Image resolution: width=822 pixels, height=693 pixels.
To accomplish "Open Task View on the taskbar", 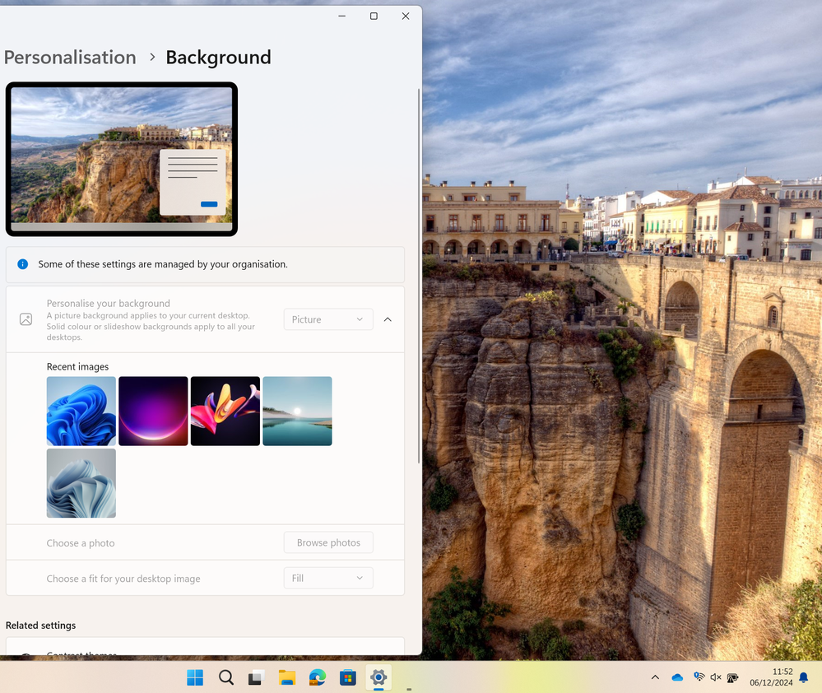I will [257, 677].
